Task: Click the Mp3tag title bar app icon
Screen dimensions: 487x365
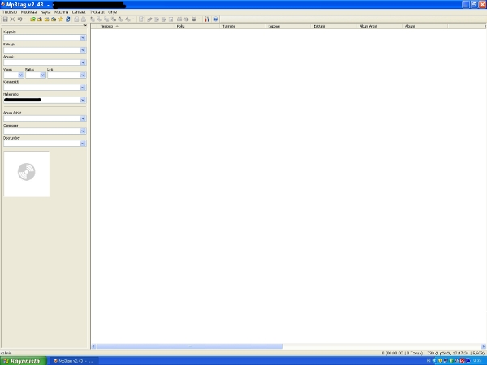Action: pyautogui.click(x=2, y=4)
